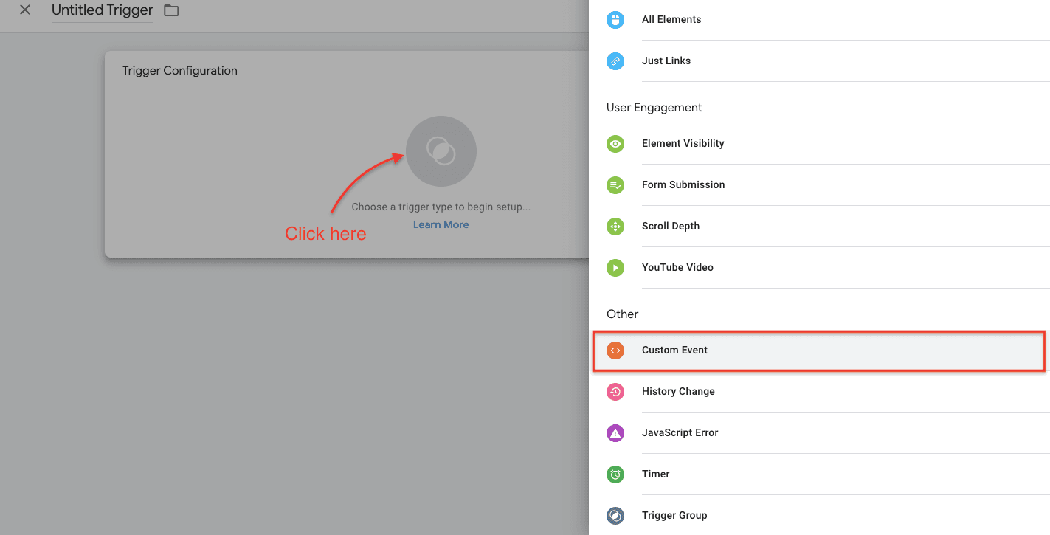This screenshot has width=1050, height=535.
Task: Click the History Change clock icon
Action: point(615,392)
